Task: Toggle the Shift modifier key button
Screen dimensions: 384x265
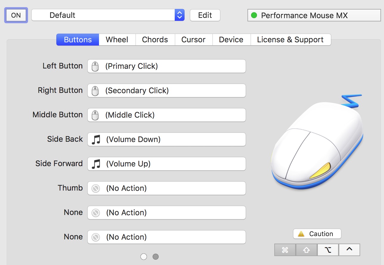Action: 306,250
